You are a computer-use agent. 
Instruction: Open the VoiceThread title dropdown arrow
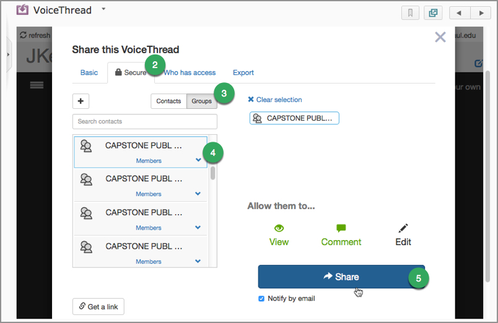coord(103,9)
